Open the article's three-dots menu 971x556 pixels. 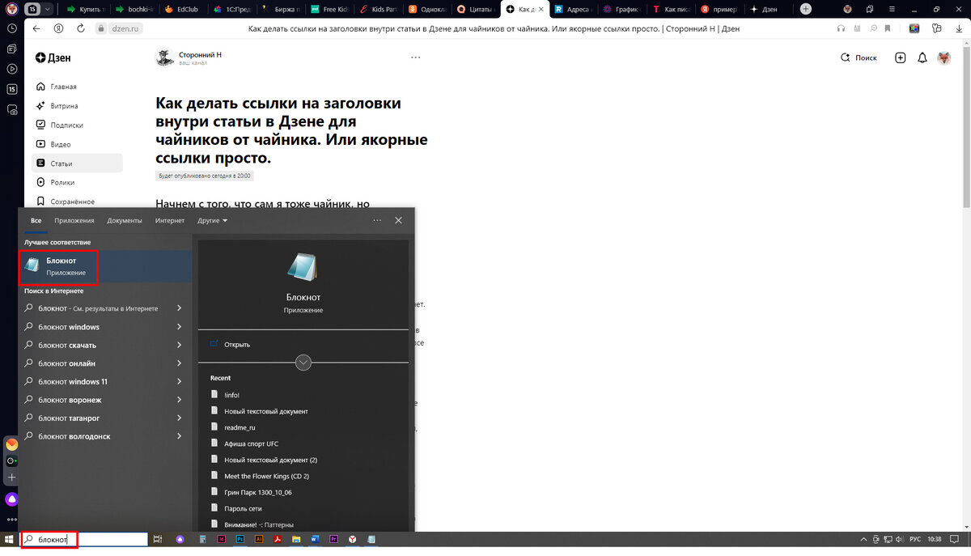[416, 57]
